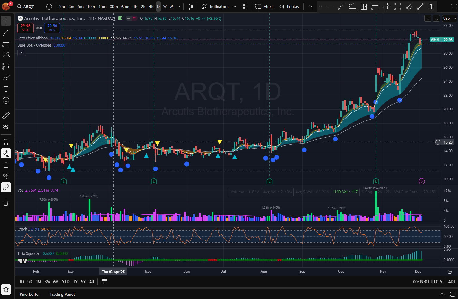458x299 pixels.
Task: Collapse the indicator legend chevron
Action: click(21, 53)
